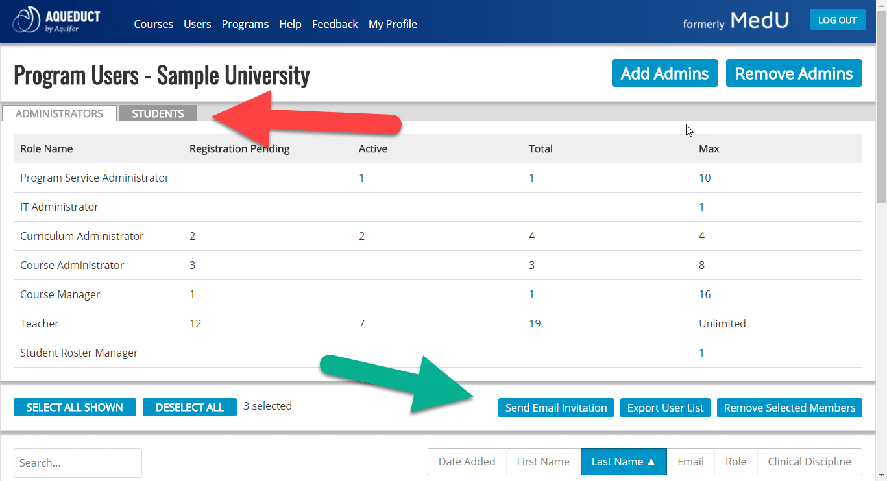Click the Registration Pending column header
This screenshot has height=481, width=887.
pos(239,148)
